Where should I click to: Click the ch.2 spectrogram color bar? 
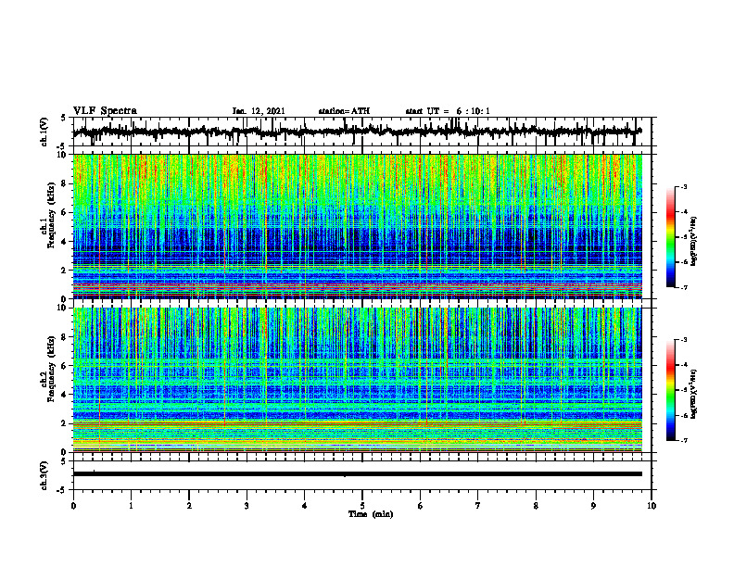(671, 390)
